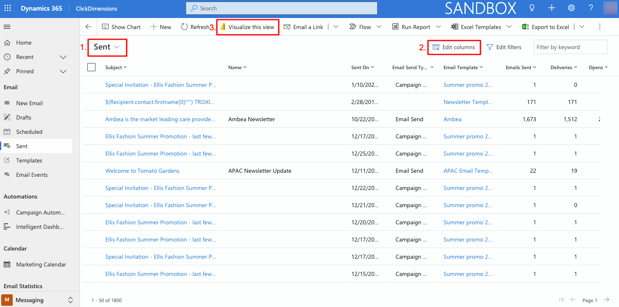The image size is (619, 307).
Task: Click the Filter by keyword field
Action: [x=570, y=47]
